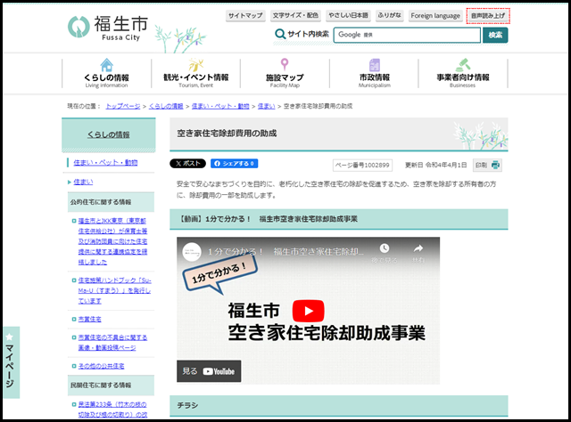The height and width of the screenshot is (422, 571).
Task: Share the page on Facebook
Action: point(234,164)
